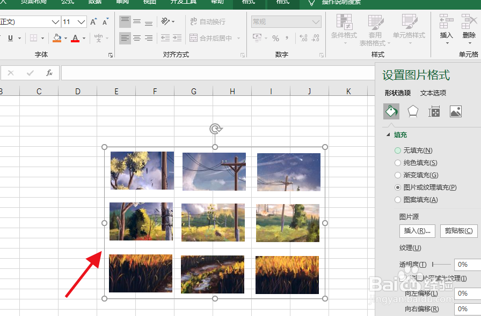Expand the merge and center dropdown arrow
Image resolution: width=481 pixels, height=316 pixels.
[x=238, y=38]
